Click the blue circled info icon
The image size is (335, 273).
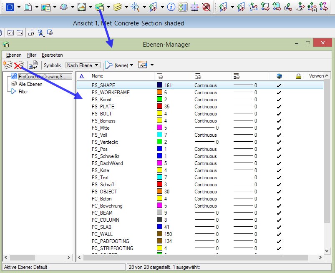tap(171, 7)
